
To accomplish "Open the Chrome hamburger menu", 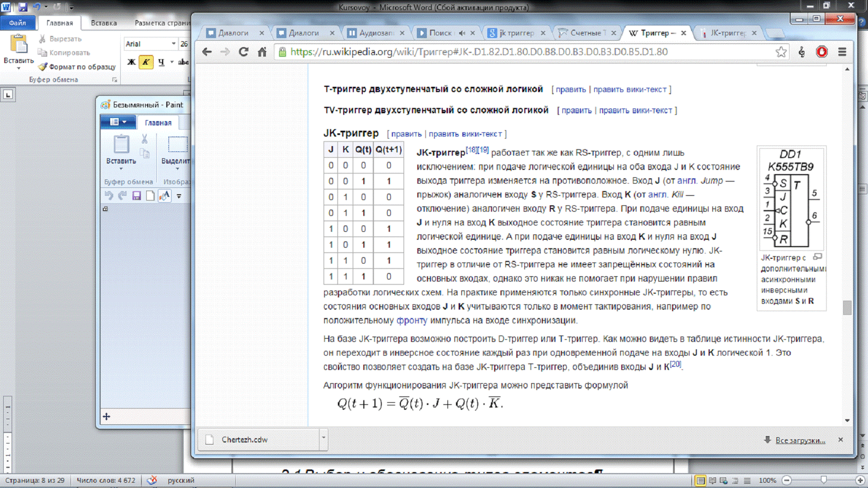I will point(842,52).
